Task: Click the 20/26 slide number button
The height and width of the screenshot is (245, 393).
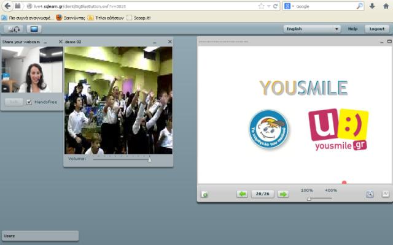Action: tap(263, 194)
